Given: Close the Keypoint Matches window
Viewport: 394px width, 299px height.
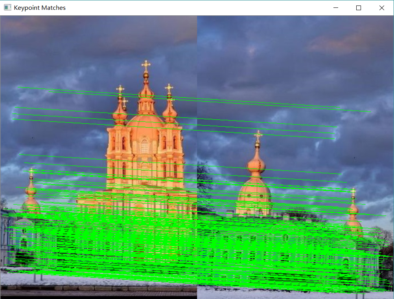Looking at the screenshot, I should 381,7.
